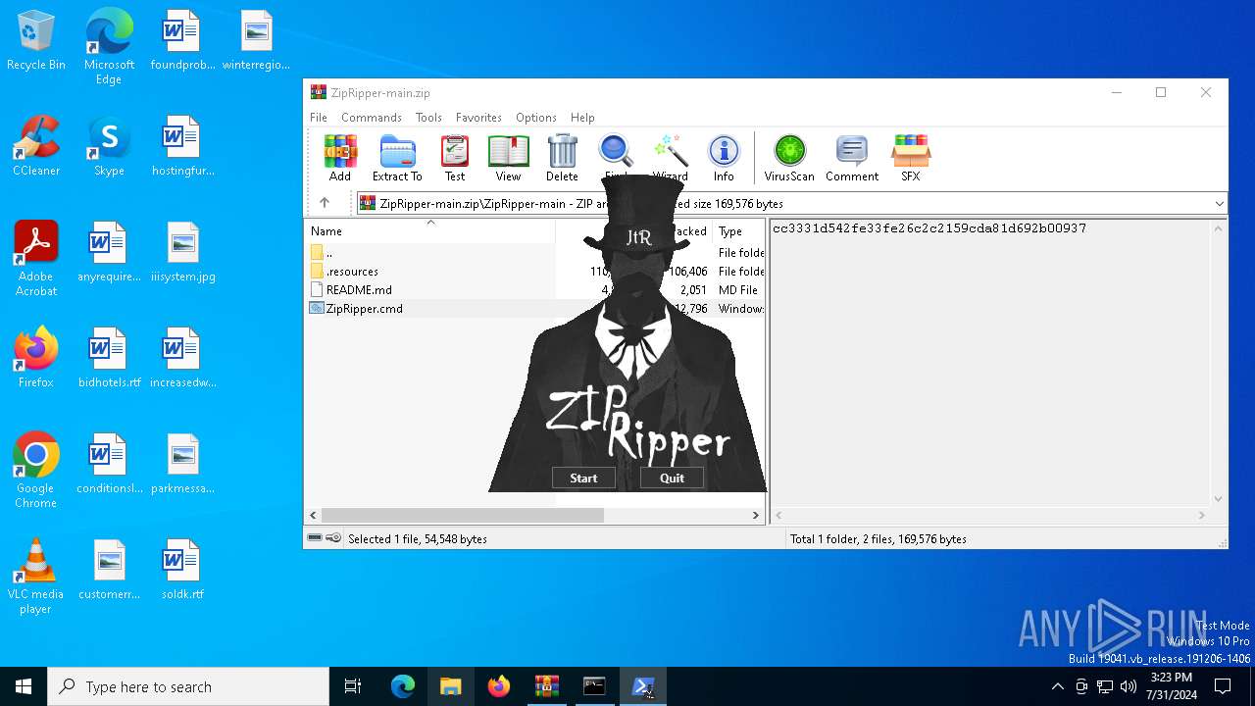Click the Info toolbar icon
Screen dimensions: 1255x706
click(x=724, y=158)
